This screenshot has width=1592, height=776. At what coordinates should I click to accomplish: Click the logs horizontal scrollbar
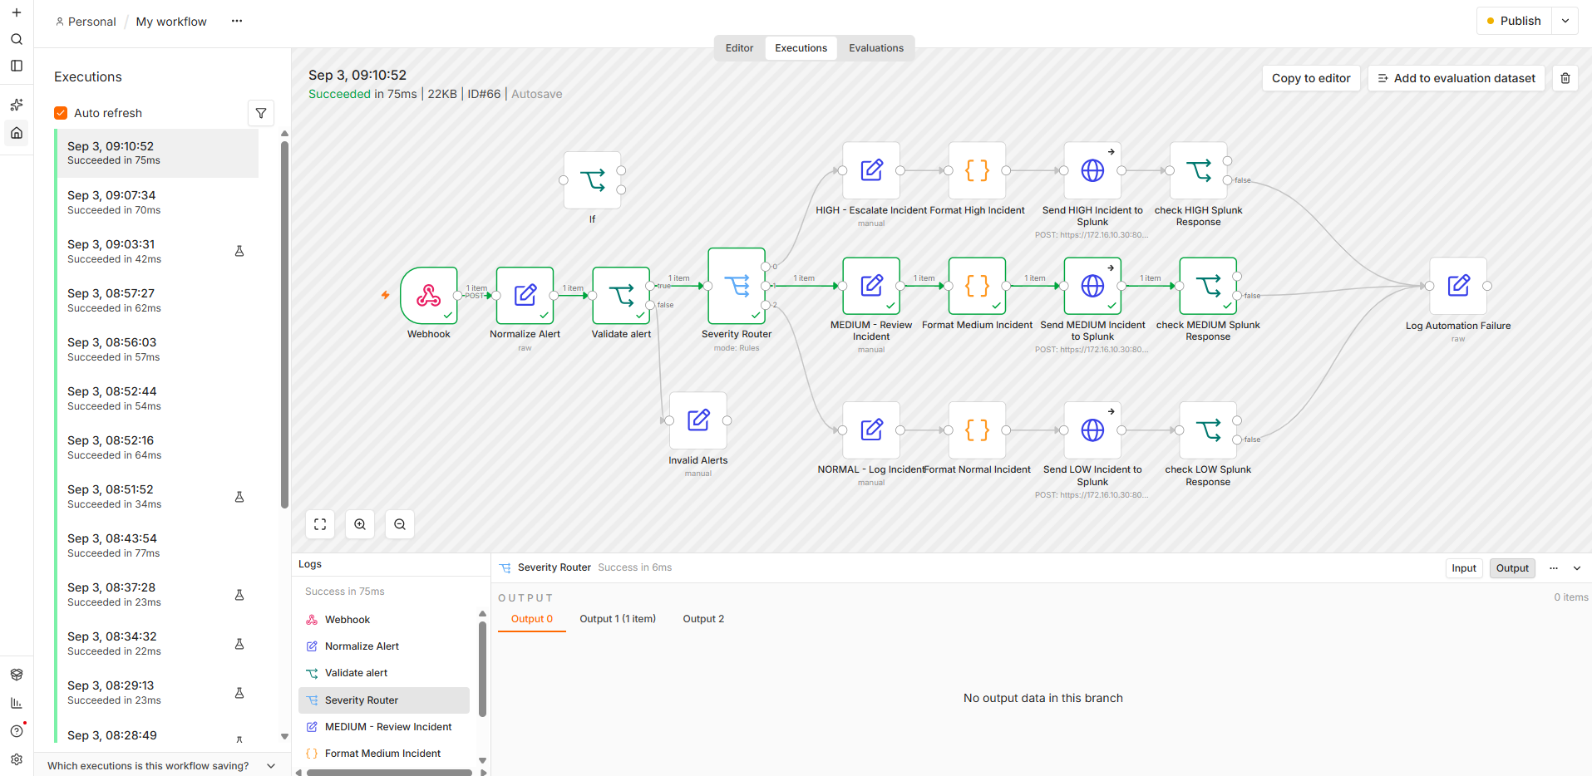[389, 773]
